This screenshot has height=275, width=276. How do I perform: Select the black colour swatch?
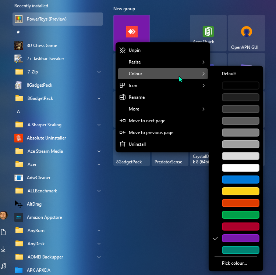coord(240,86)
